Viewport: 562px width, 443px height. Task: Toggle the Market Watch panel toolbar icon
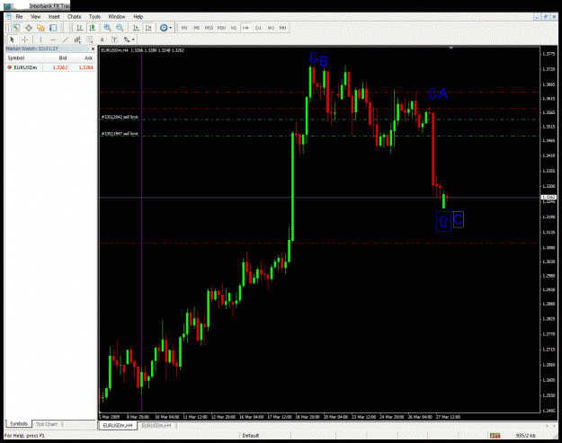click(16, 28)
